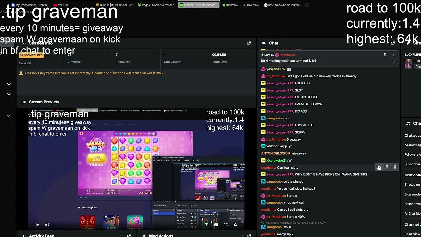
Task: Click the Activity Feed panel title
Action: [41, 236]
